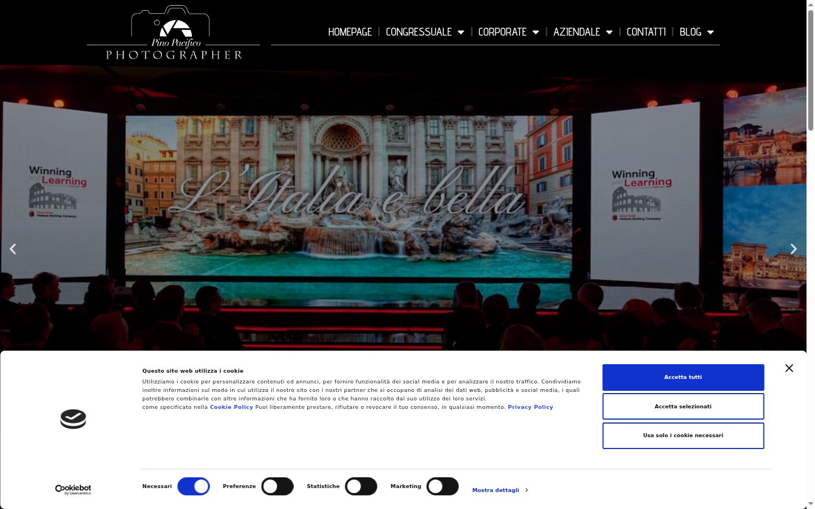Open the Cookiebot by Usercentrics logo link
The width and height of the screenshot is (815, 509).
tap(73, 490)
